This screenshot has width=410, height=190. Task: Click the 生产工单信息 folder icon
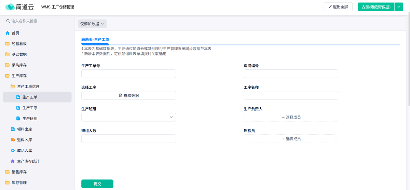[x=13, y=86]
